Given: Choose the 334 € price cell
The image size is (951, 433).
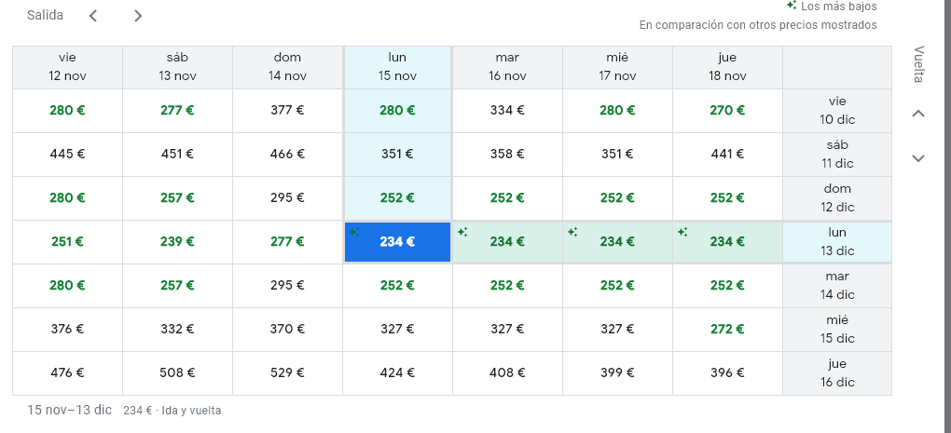Looking at the screenshot, I should pos(507,111).
